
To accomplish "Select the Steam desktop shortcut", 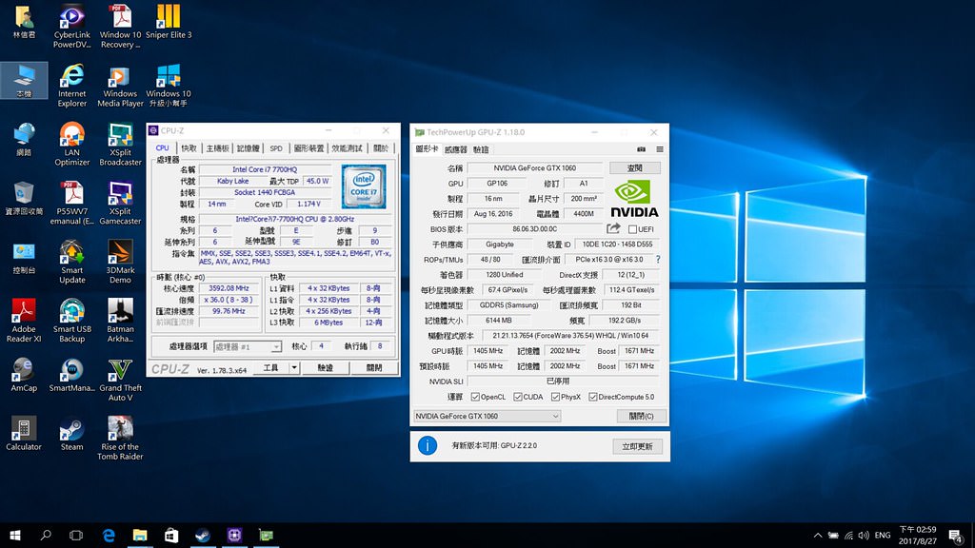I will (x=72, y=434).
